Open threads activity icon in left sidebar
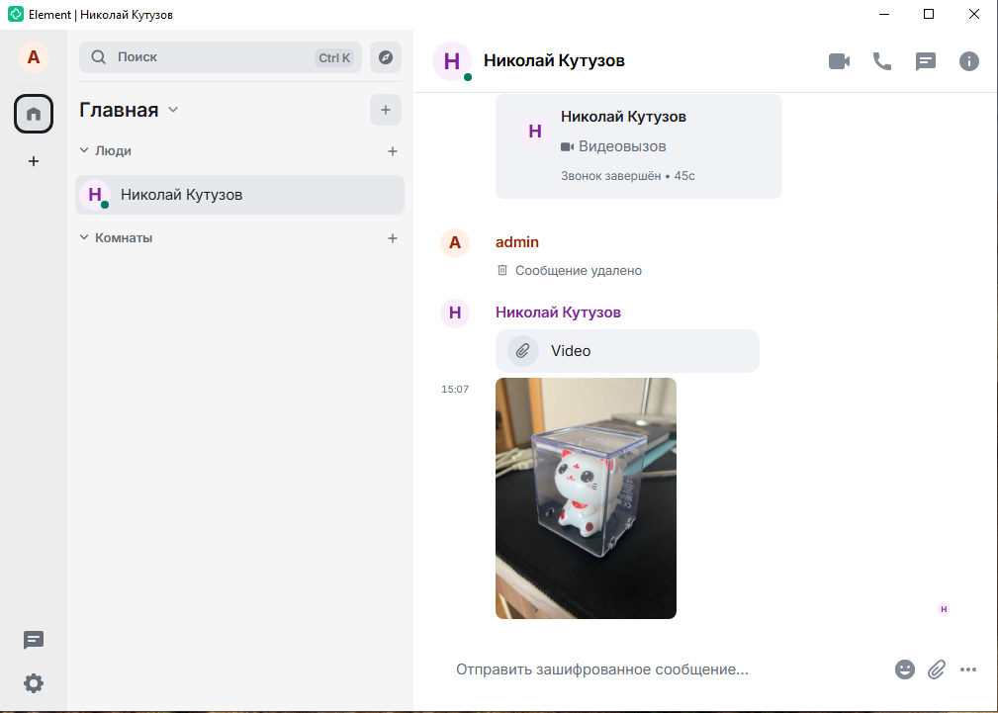998x713 pixels. click(x=34, y=641)
